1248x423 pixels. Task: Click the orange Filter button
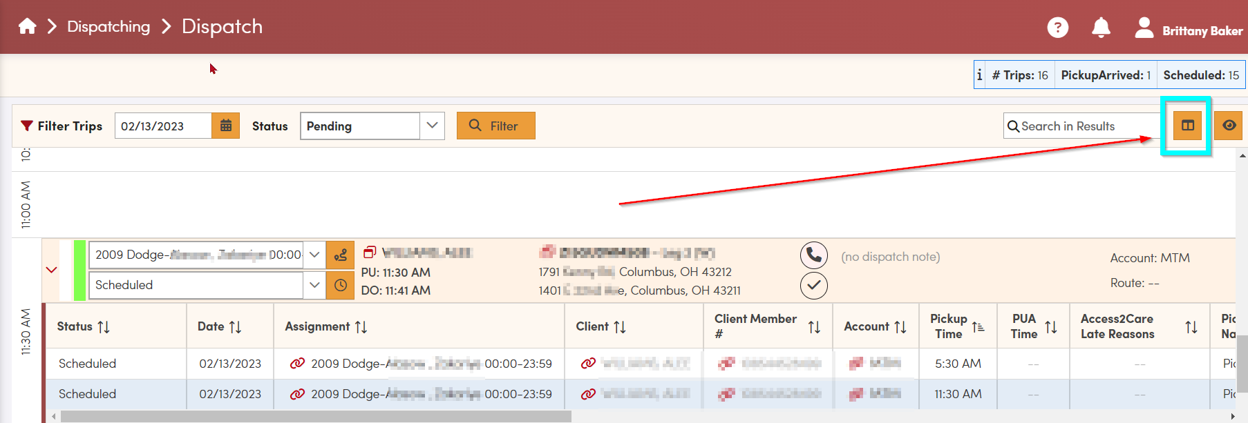495,126
